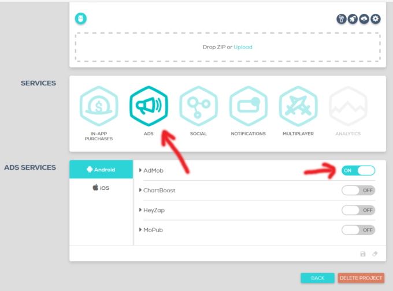Viewport: 393px width, 291px height.
Task: Select the Multiplayer crossed-swords icon
Action: click(x=298, y=106)
